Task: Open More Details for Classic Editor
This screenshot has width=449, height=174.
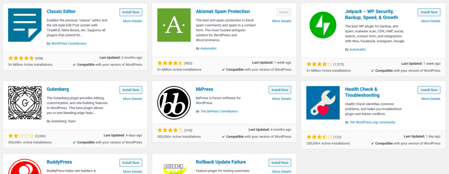Action: click(132, 21)
